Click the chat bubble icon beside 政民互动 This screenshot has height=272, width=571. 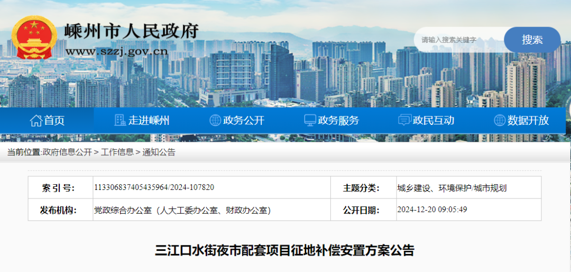(x=404, y=121)
